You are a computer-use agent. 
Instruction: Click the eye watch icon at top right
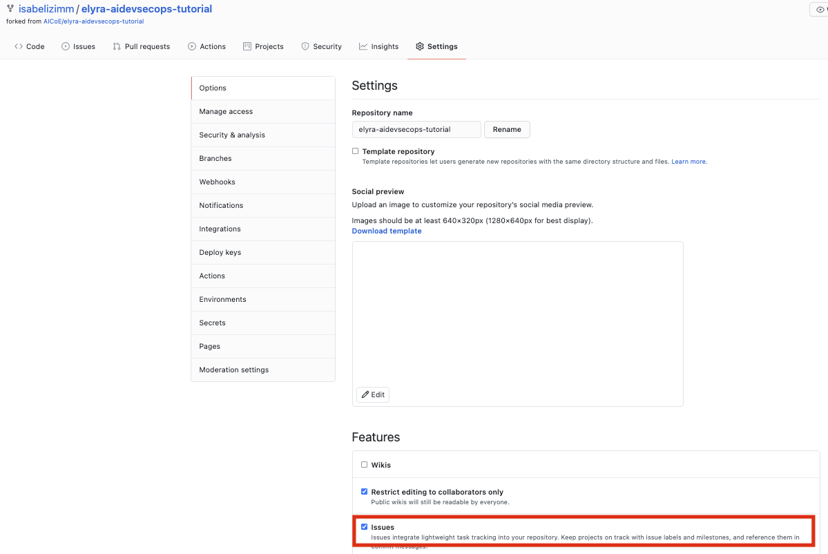[820, 10]
